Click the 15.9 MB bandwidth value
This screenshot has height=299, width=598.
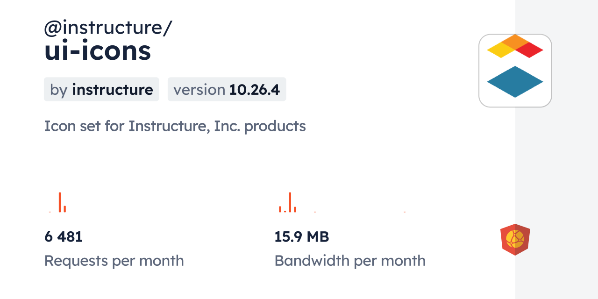click(x=302, y=237)
